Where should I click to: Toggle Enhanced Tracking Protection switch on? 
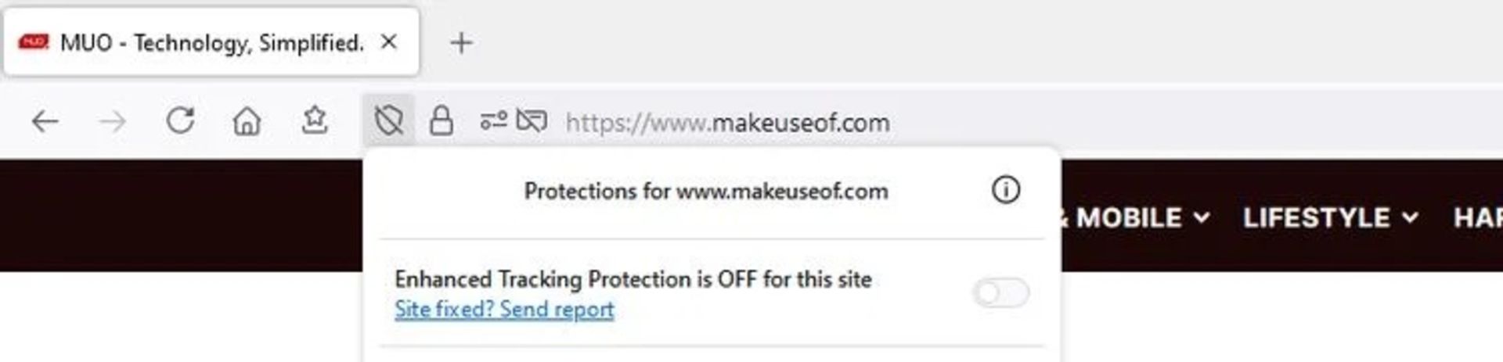1000,293
